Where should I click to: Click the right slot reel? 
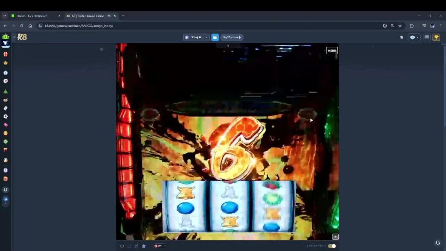click(x=273, y=206)
